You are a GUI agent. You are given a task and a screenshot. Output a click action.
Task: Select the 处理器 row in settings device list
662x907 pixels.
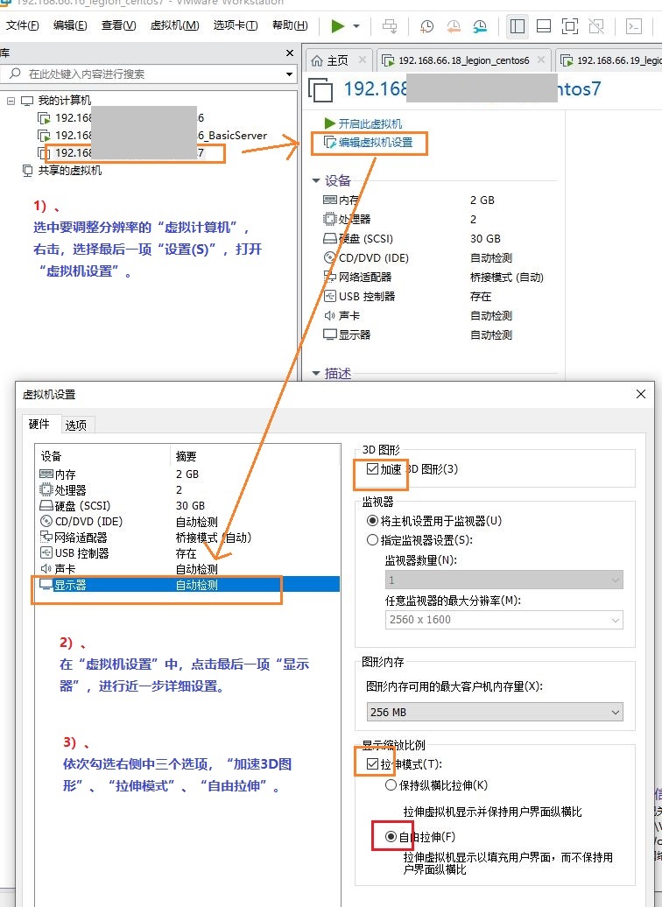tap(187, 490)
